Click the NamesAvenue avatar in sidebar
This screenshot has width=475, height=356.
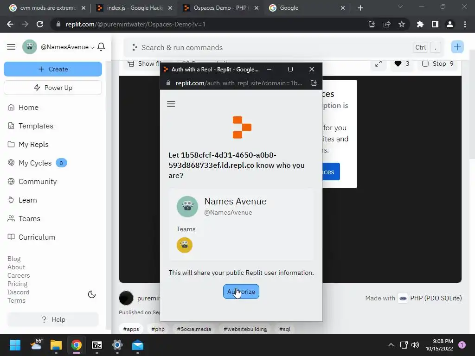click(x=30, y=47)
